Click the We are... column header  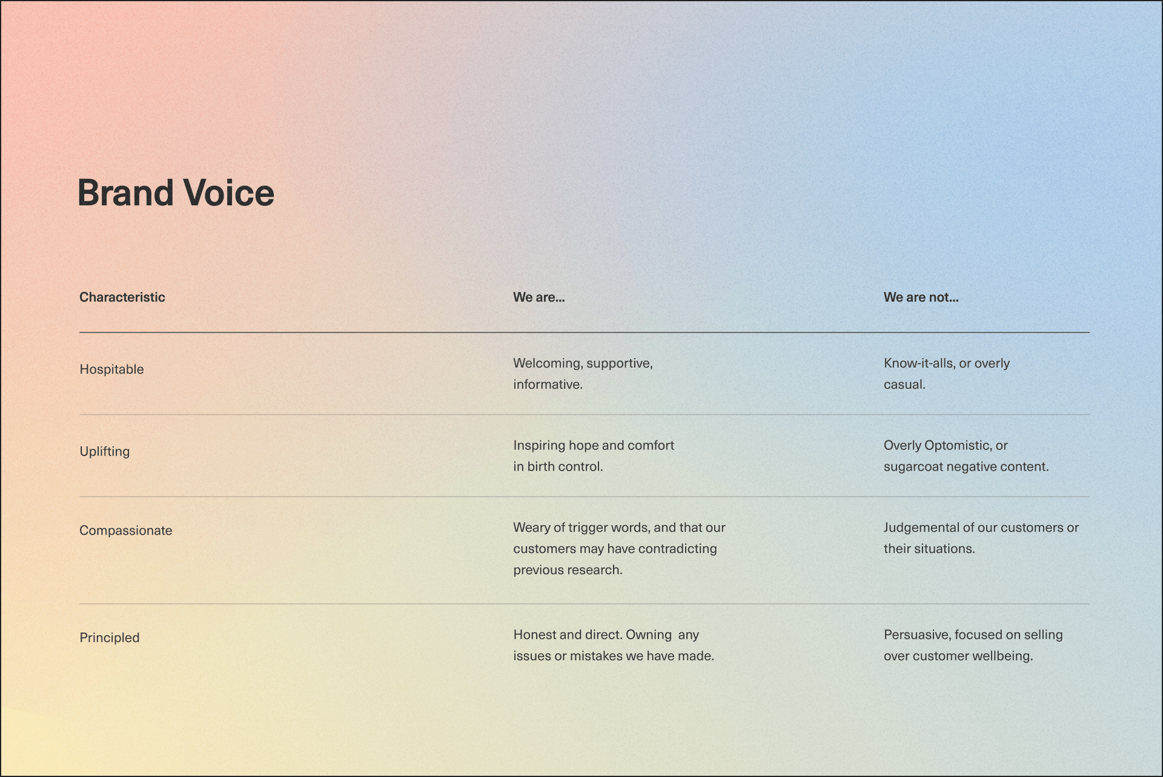pos(538,297)
